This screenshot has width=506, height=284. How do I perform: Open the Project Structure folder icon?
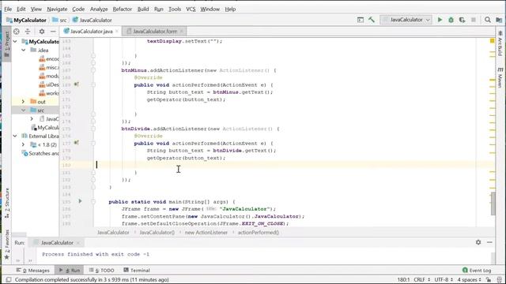(x=499, y=20)
